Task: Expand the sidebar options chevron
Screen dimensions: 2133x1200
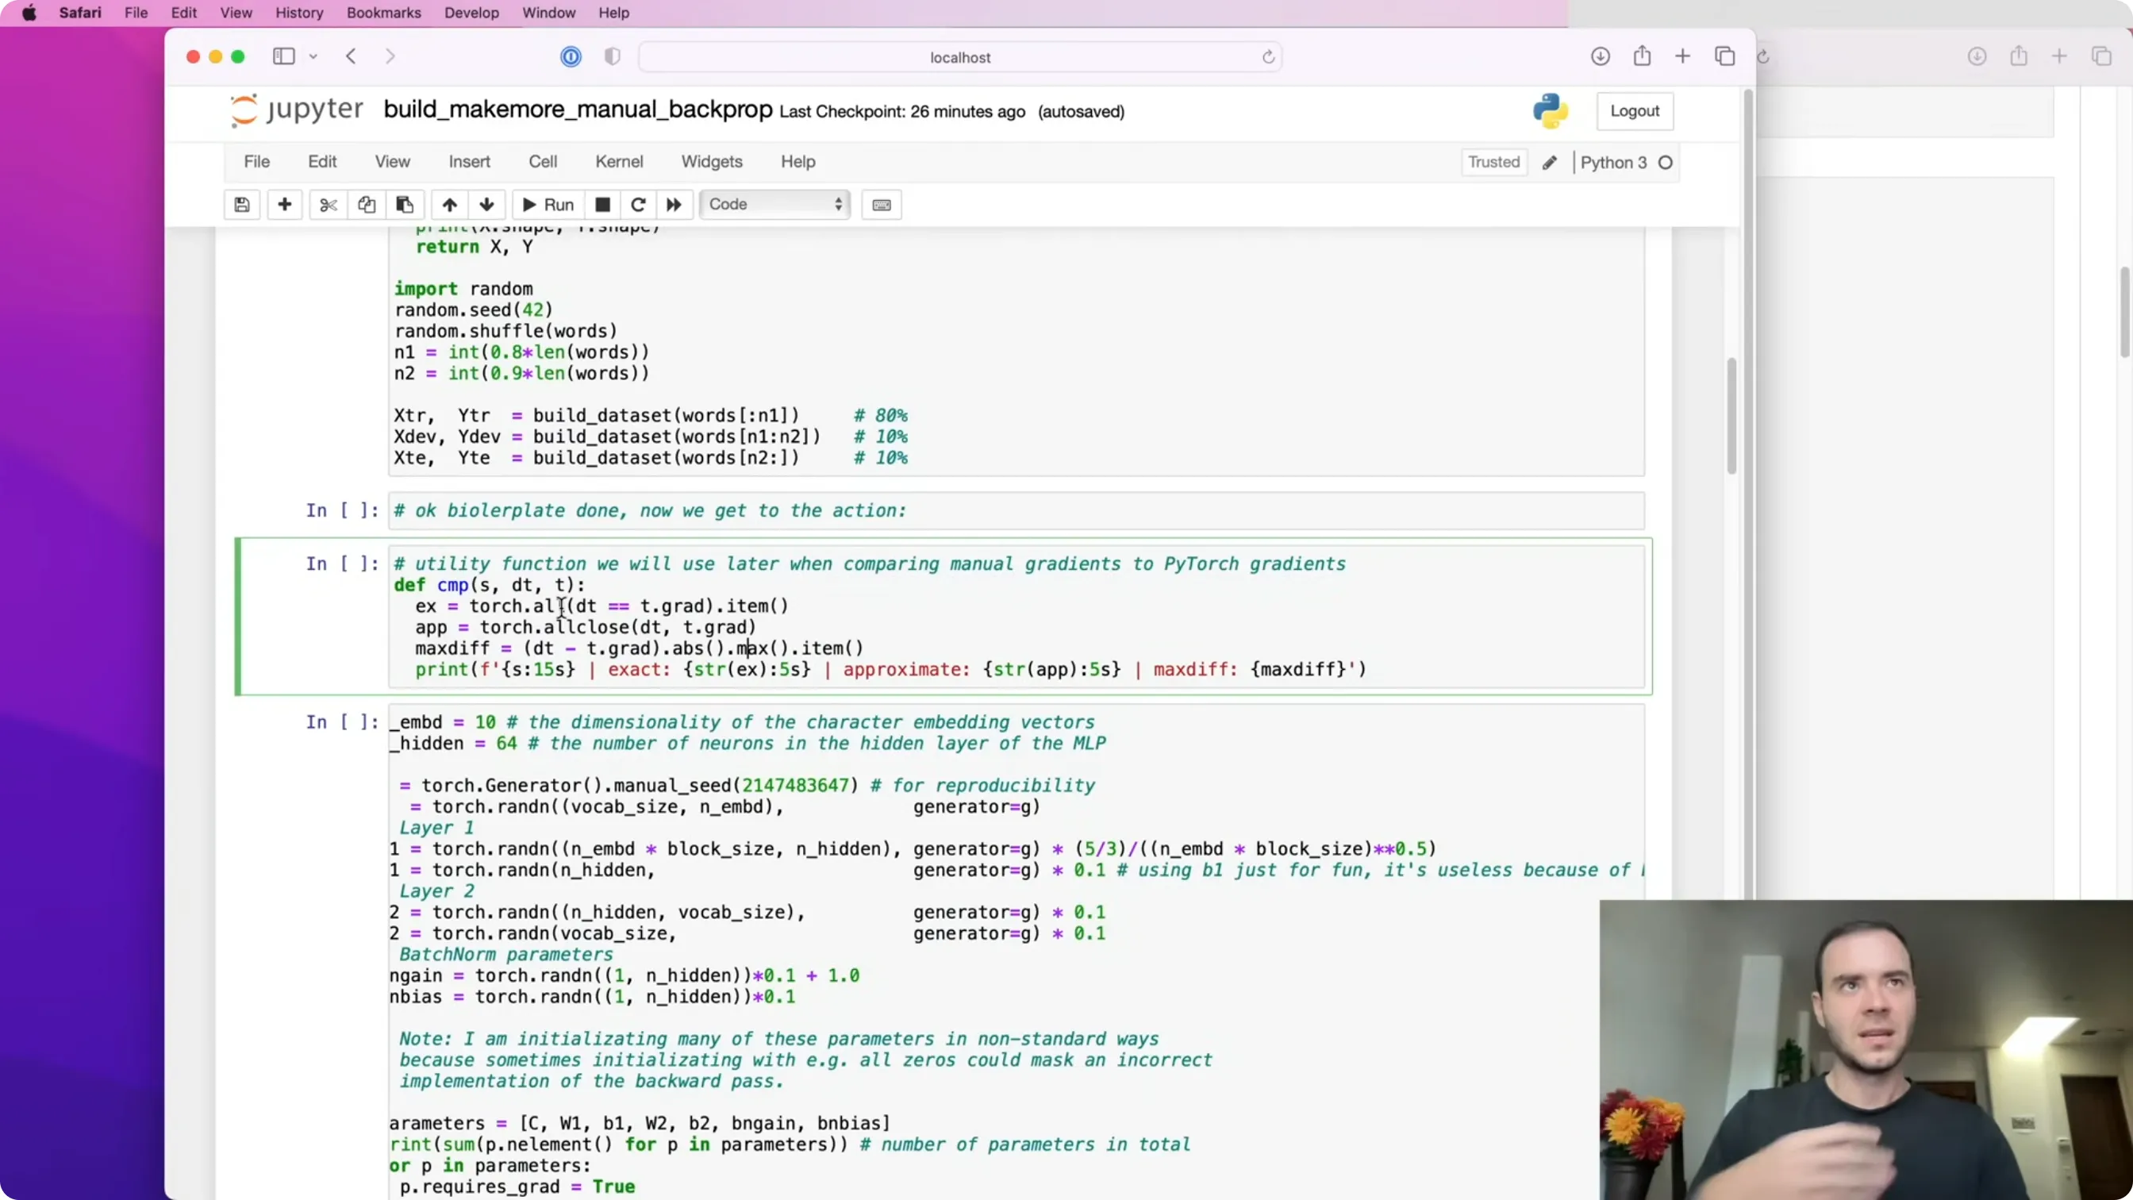Action: [313, 56]
